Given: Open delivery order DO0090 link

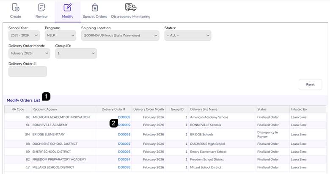Looking at the screenshot, I should tap(124, 125).
